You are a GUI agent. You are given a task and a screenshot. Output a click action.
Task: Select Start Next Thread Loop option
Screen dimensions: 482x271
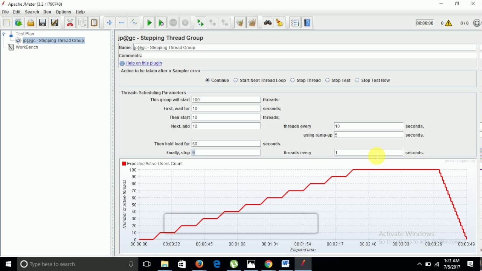click(236, 80)
